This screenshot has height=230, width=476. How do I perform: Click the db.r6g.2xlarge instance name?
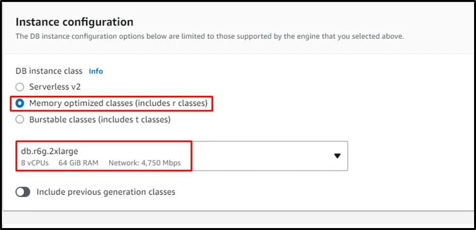[x=50, y=151]
